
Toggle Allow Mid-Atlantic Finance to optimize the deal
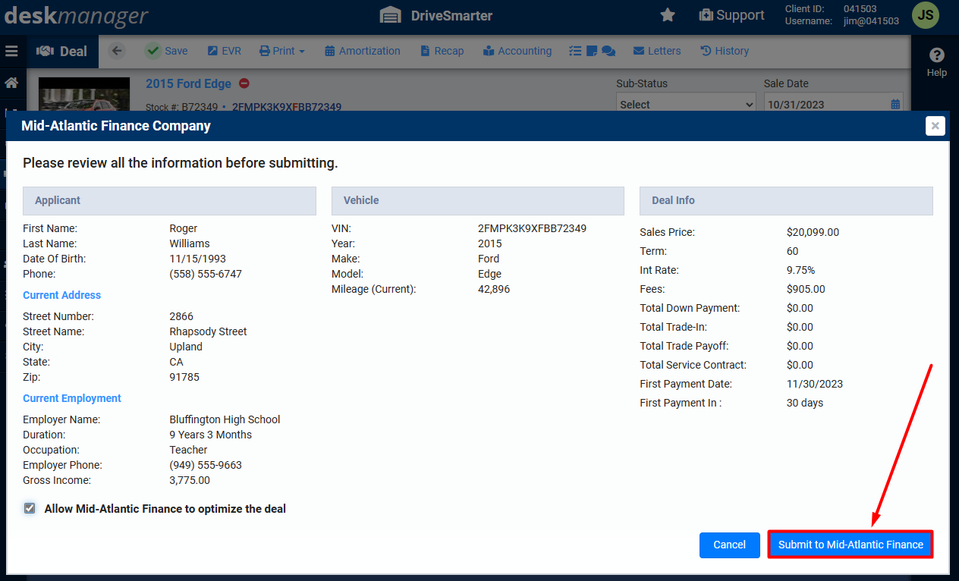click(x=30, y=508)
